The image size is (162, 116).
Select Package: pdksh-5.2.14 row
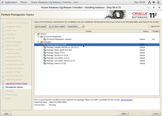coord(97,63)
